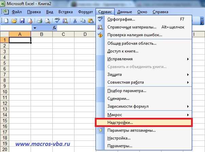Open the Name Box dropdown arrow

click(35, 28)
